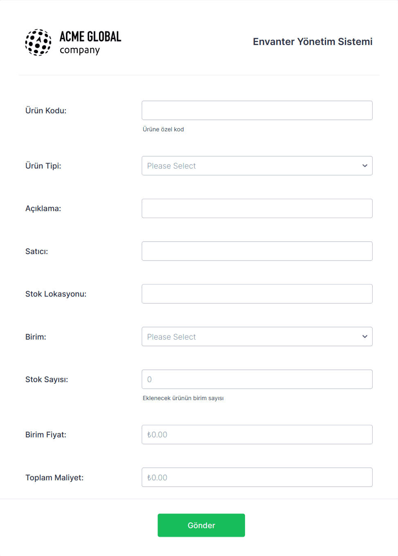
Task: Open the Ürün Tipi Please Select box
Action: 257,166
